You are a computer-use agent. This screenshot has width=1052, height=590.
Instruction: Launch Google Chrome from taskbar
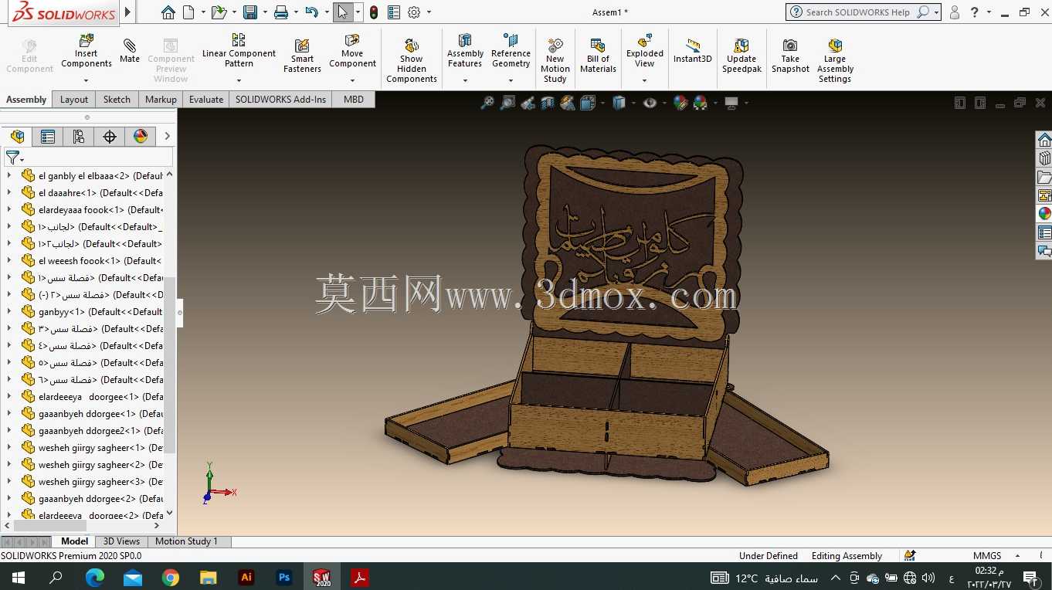[171, 577]
